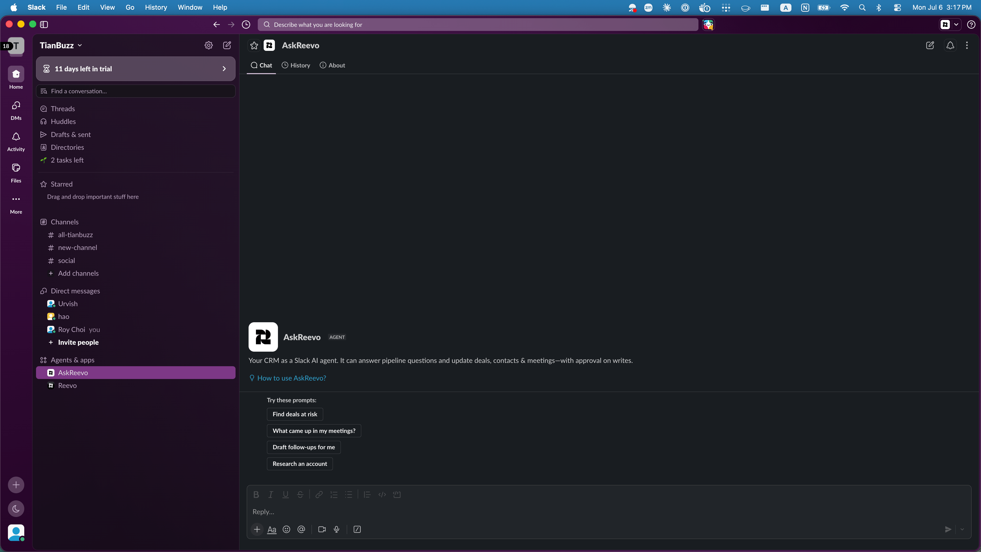Open the Window menu in menu bar
The height and width of the screenshot is (552, 981).
(x=190, y=7)
